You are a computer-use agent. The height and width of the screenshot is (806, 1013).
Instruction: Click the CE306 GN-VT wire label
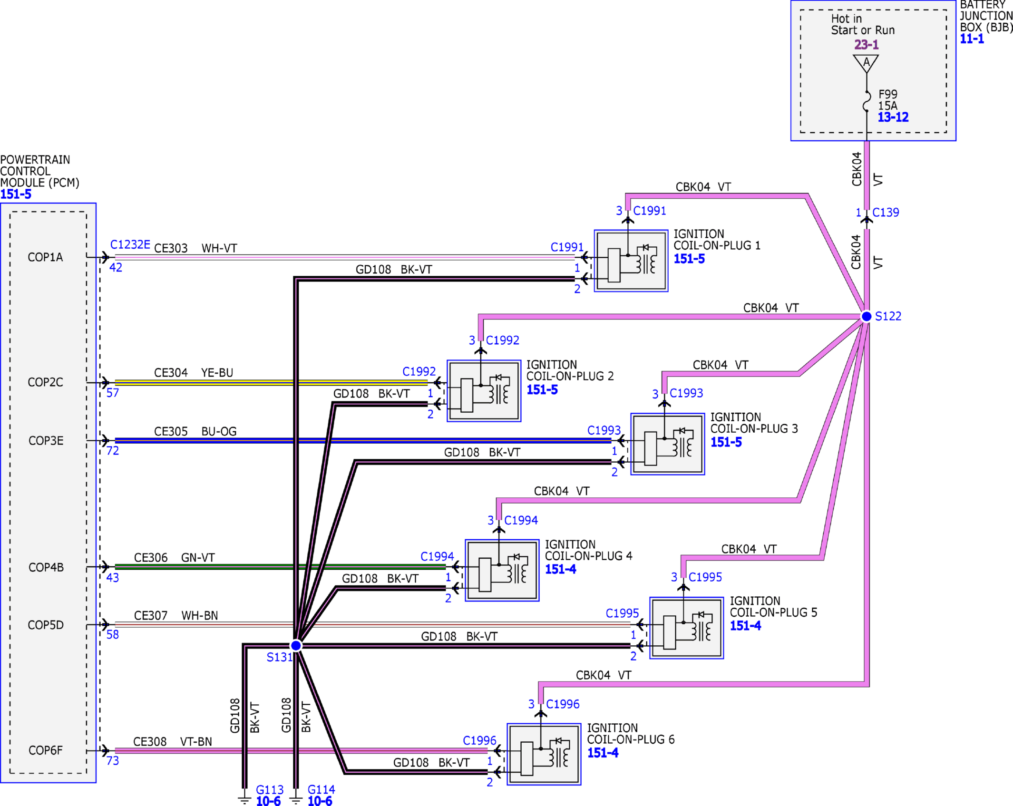point(175,557)
